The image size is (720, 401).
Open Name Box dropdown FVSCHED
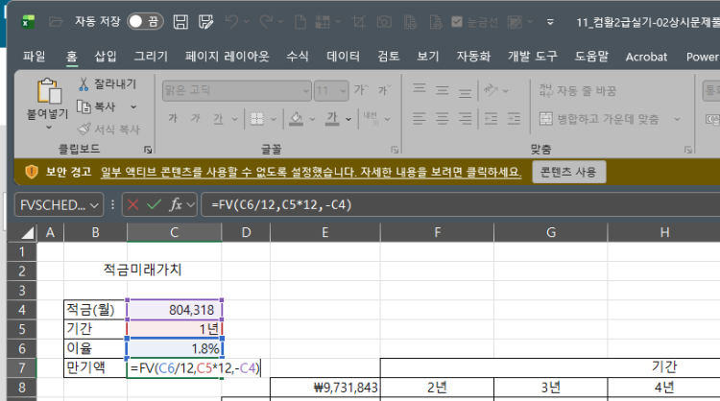point(94,205)
